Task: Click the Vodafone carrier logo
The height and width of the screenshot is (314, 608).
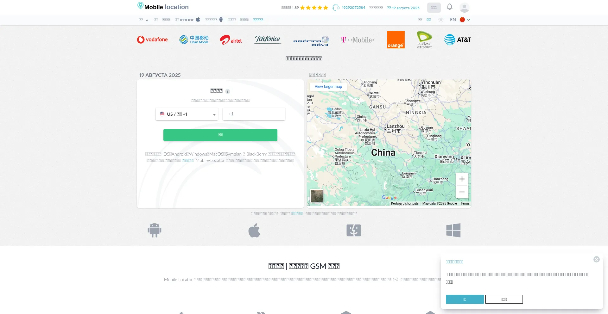Action: point(152,40)
